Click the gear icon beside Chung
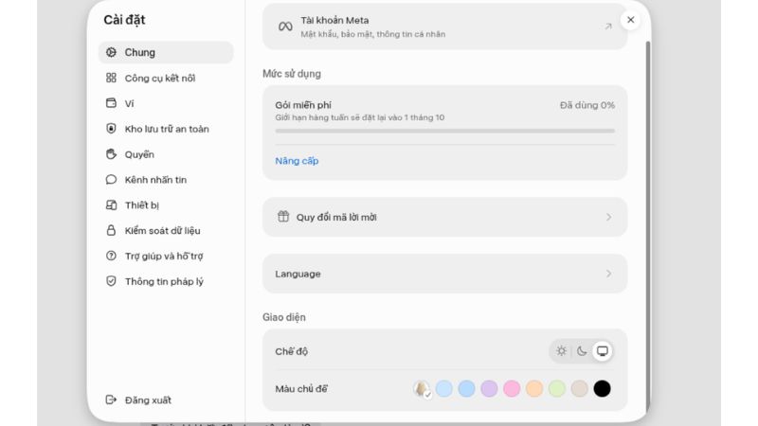 click(111, 52)
